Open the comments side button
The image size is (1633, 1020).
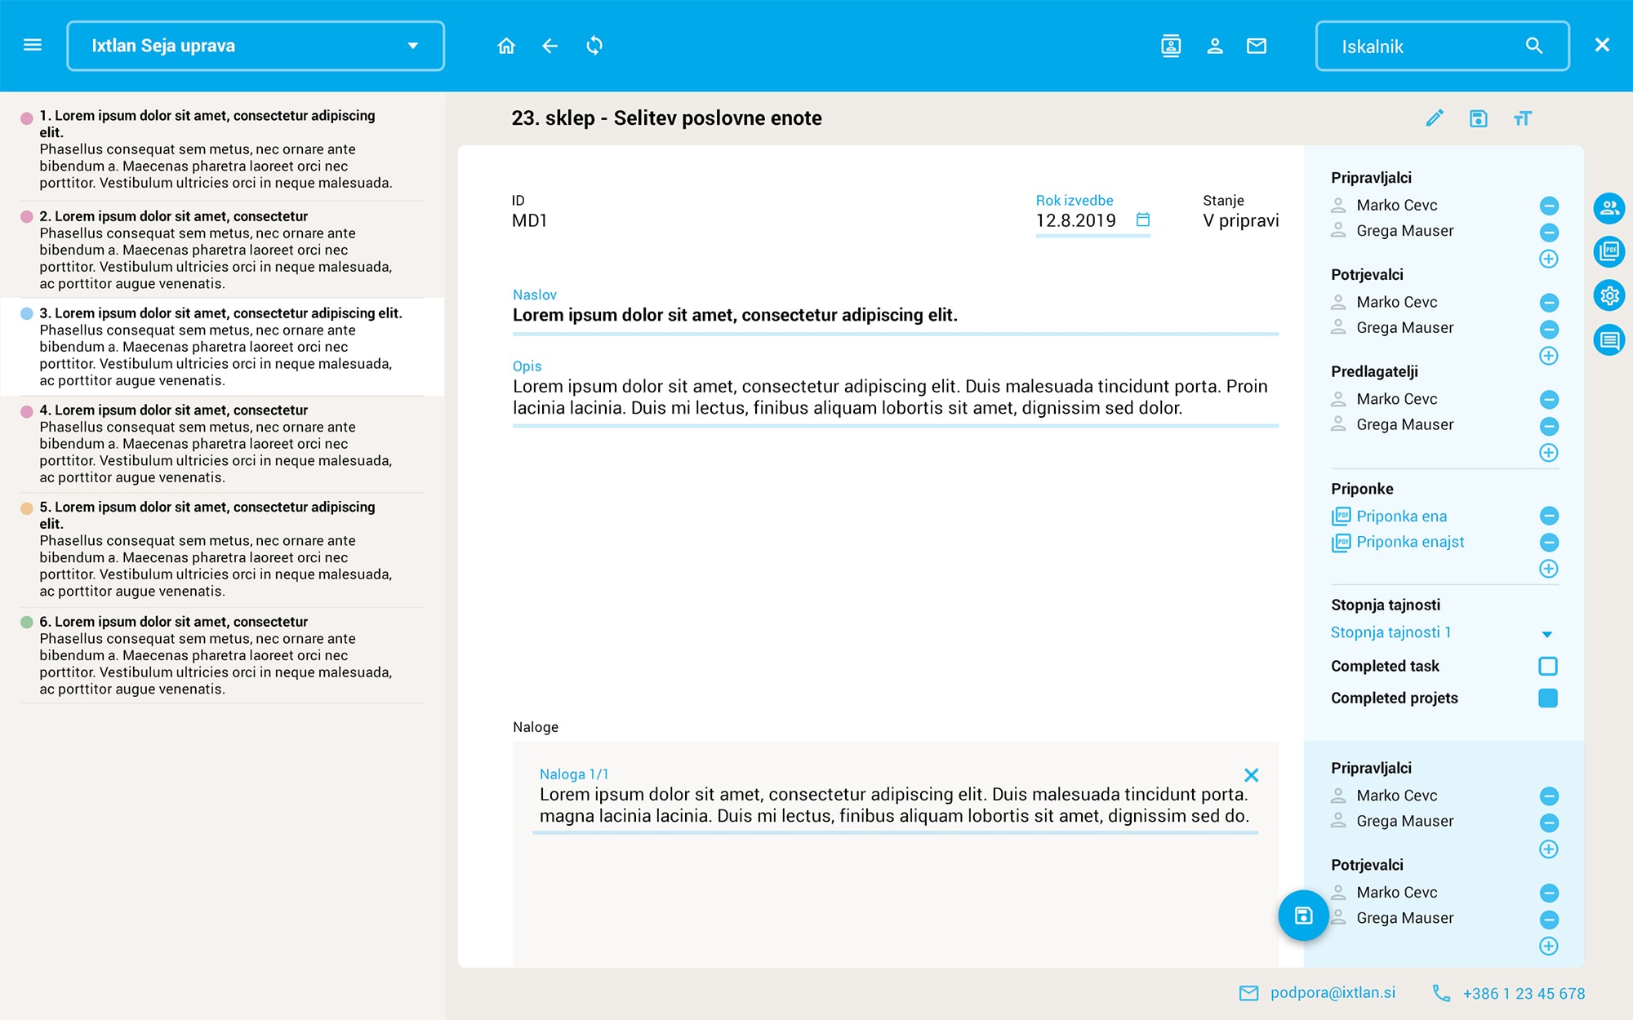pyautogui.click(x=1609, y=339)
